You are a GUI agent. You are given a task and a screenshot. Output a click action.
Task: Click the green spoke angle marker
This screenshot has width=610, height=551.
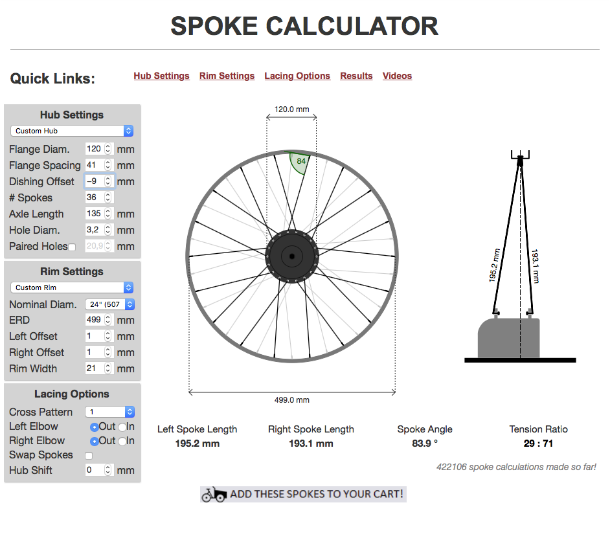[299, 163]
